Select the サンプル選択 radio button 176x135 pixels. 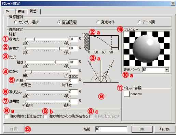16,22
